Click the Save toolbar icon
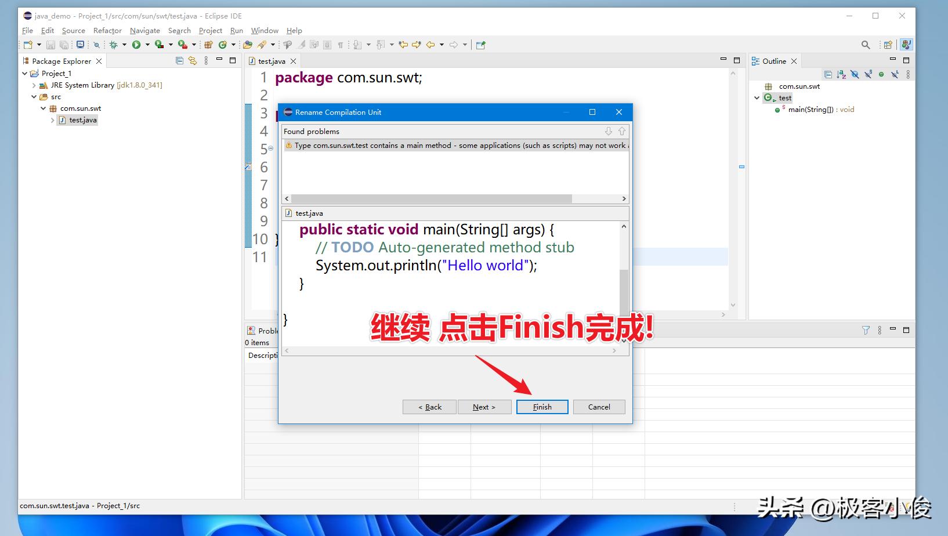The width and height of the screenshot is (948, 536). coord(50,44)
